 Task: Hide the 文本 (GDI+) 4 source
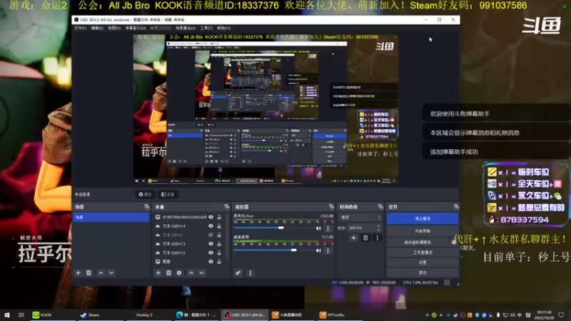211,226
